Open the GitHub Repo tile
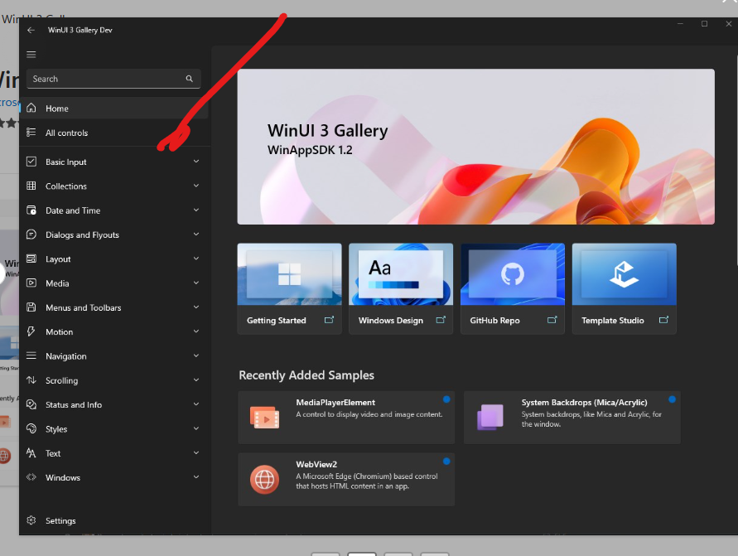 [513, 288]
